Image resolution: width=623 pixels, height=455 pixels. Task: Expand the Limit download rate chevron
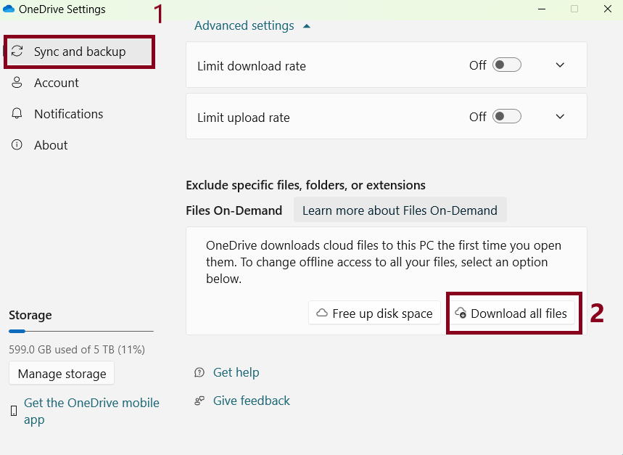coord(560,65)
